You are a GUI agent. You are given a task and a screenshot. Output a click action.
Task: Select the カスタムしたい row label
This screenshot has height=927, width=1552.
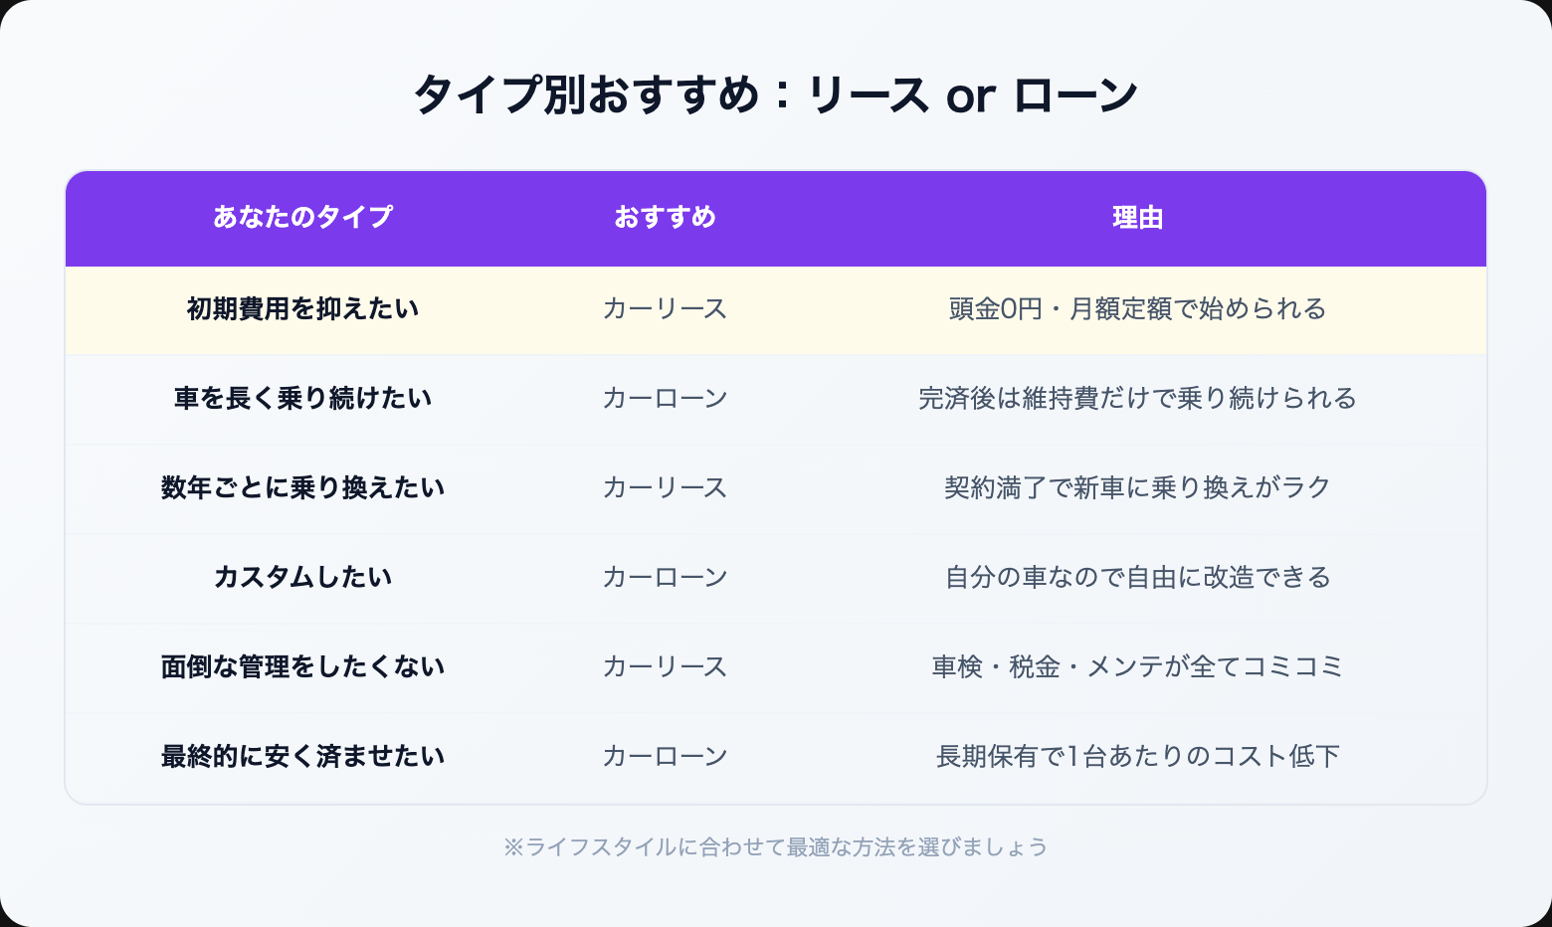coord(302,578)
